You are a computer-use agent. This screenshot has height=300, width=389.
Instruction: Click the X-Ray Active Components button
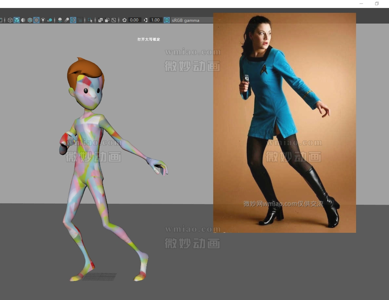(x=107, y=20)
